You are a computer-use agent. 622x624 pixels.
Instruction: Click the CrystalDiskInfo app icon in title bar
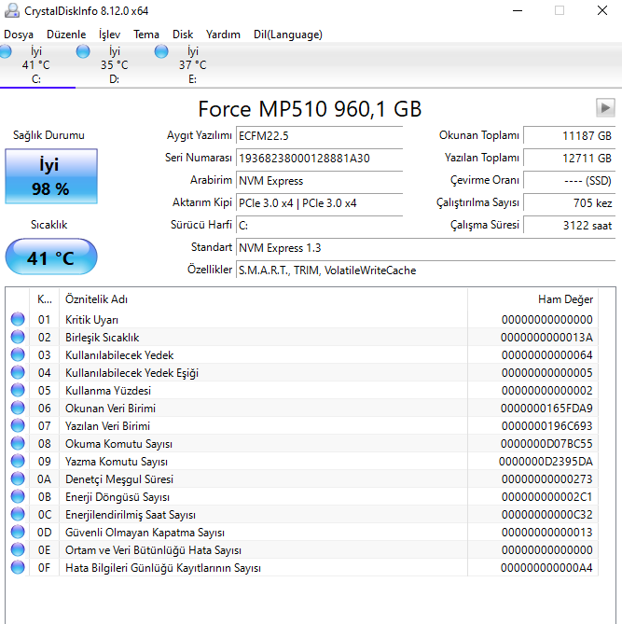[12, 11]
